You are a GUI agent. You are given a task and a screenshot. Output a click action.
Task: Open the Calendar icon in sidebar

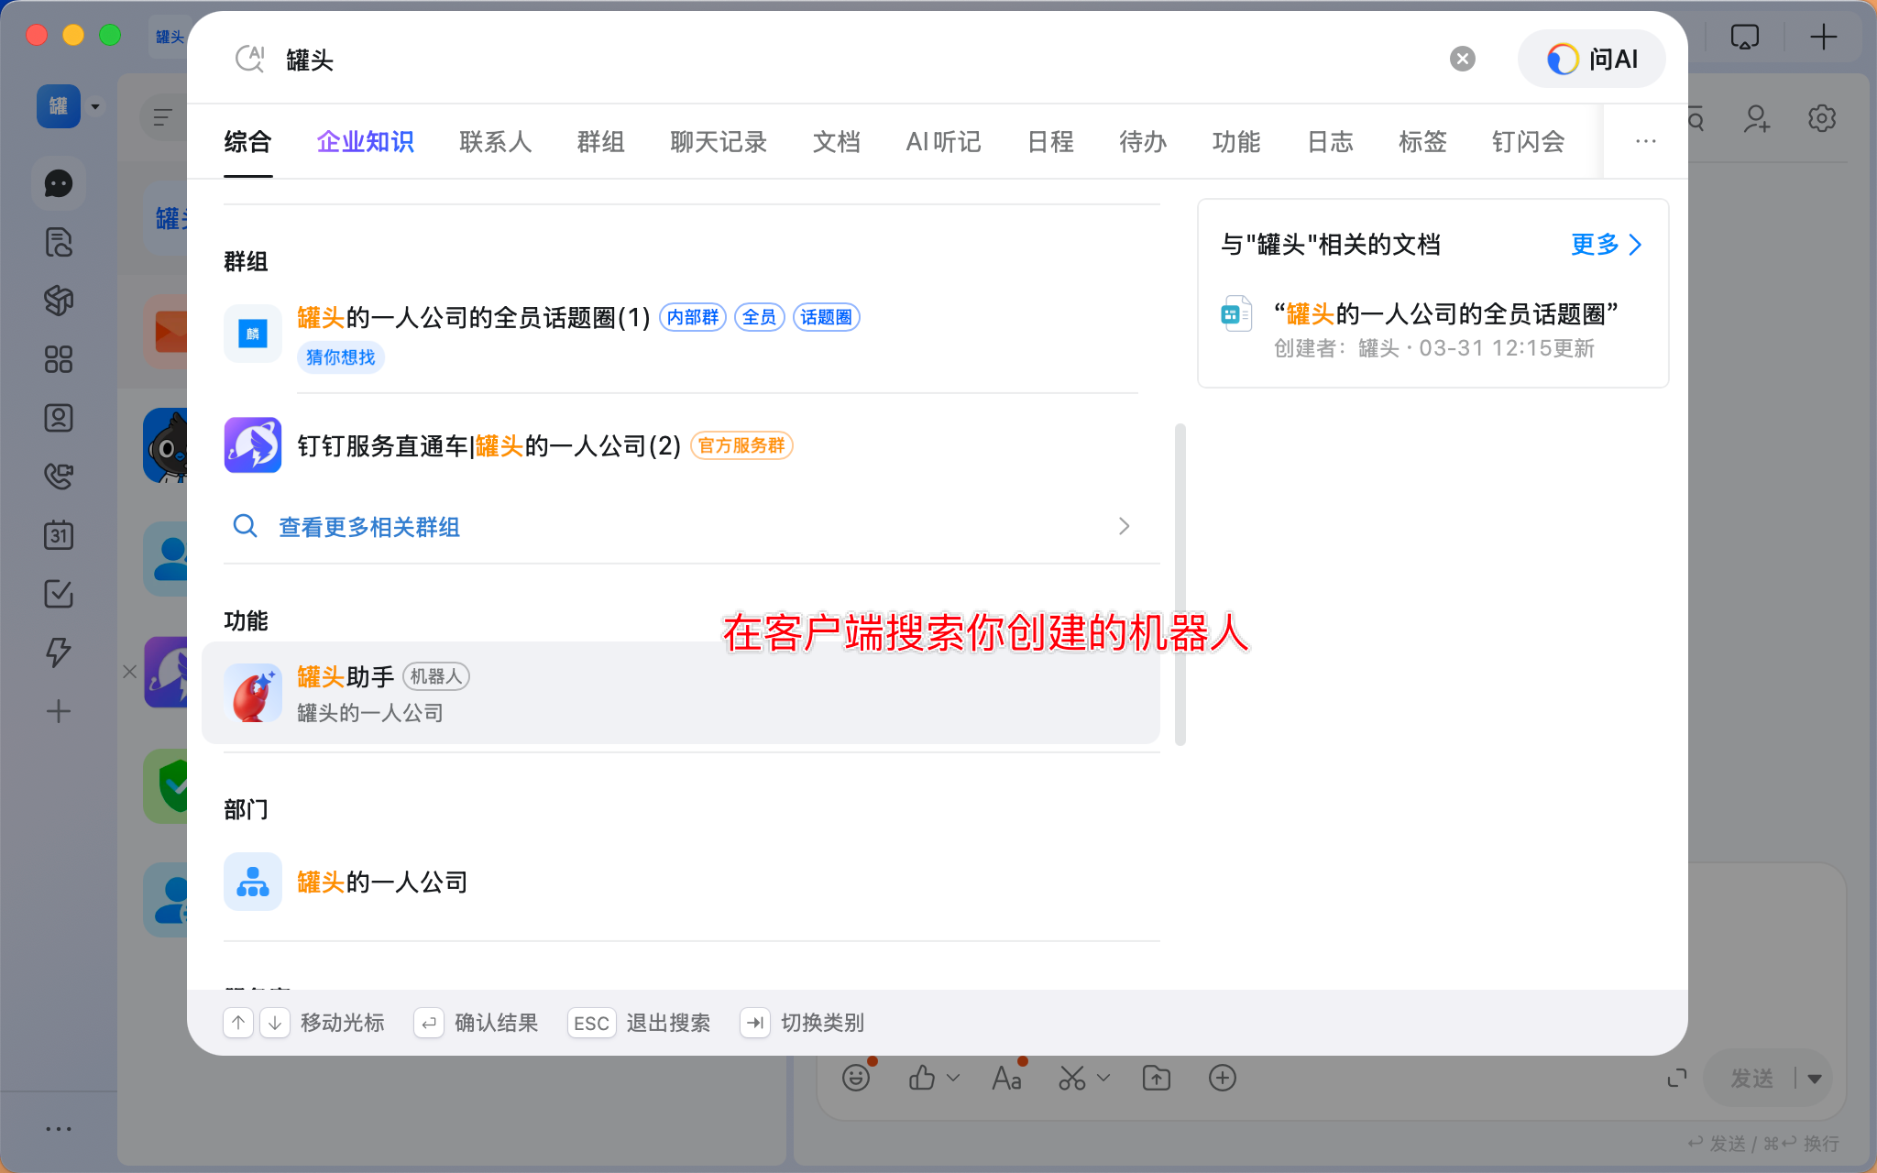(x=59, y=535)
